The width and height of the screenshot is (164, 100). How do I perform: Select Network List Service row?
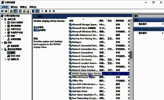[99, 60]
